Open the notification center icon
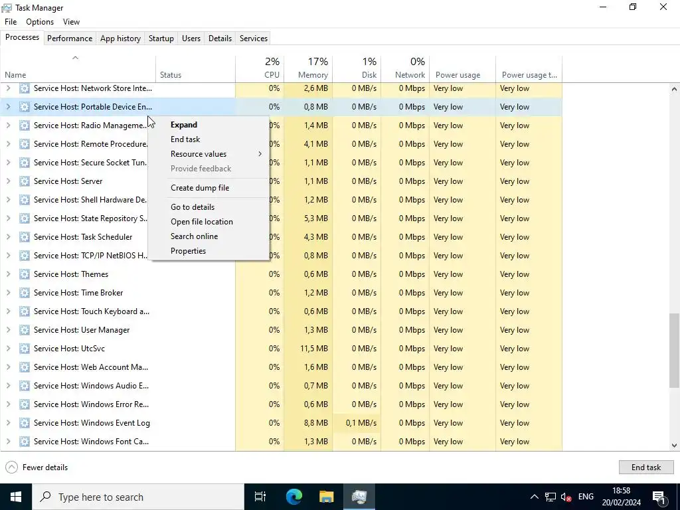This screenshot has width=680, height=510. 659,497
